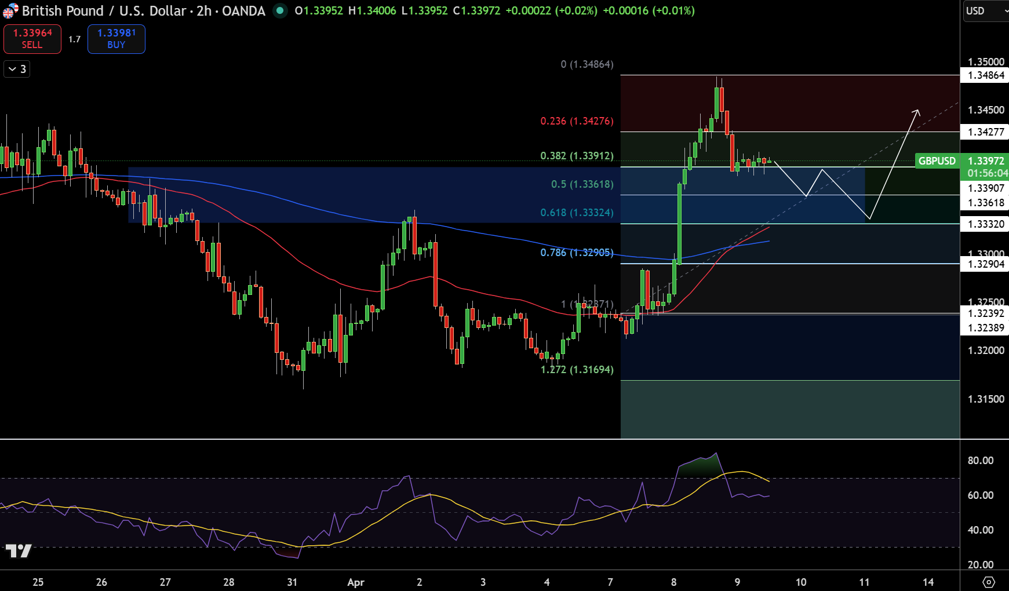
Task: Click the TradingView logo on the chart
Action: pyautogui.click(x=18, y=550)
